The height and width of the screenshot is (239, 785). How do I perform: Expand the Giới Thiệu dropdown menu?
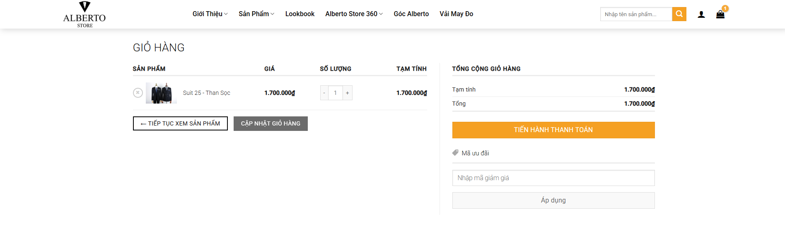[210, 14]
